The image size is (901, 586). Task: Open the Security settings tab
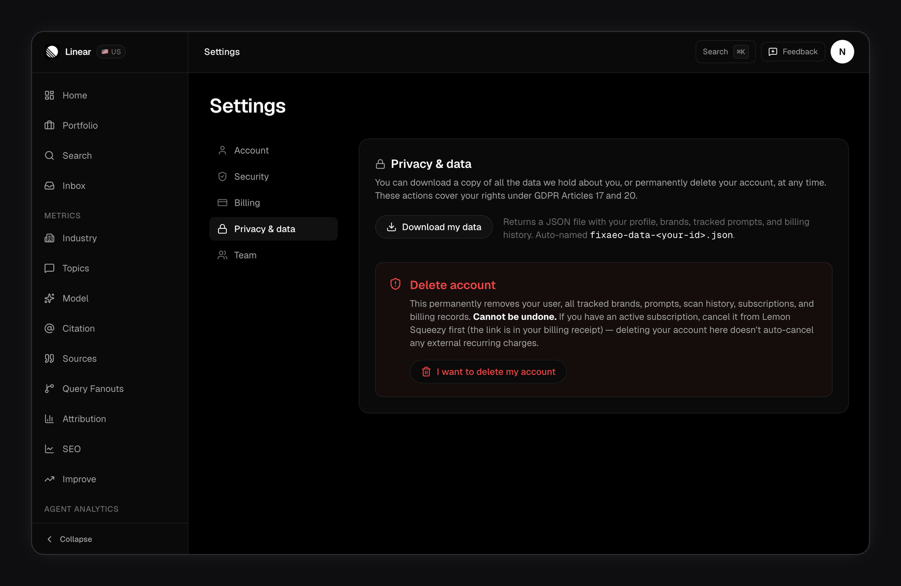point(273,177)
